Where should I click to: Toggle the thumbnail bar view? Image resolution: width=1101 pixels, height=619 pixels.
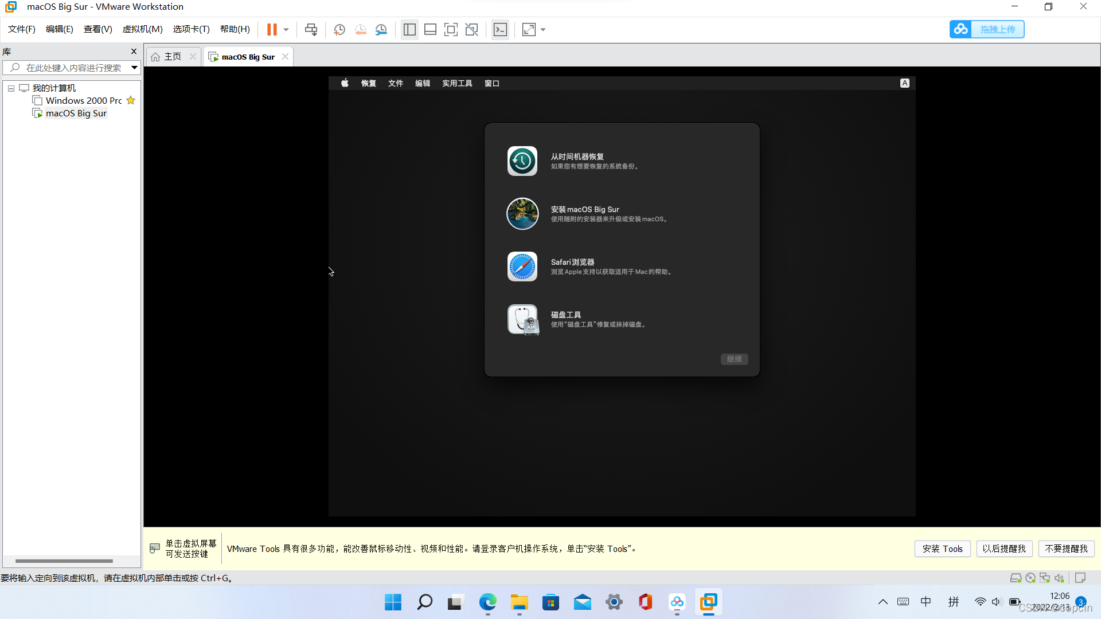click(x=430, y=29)
